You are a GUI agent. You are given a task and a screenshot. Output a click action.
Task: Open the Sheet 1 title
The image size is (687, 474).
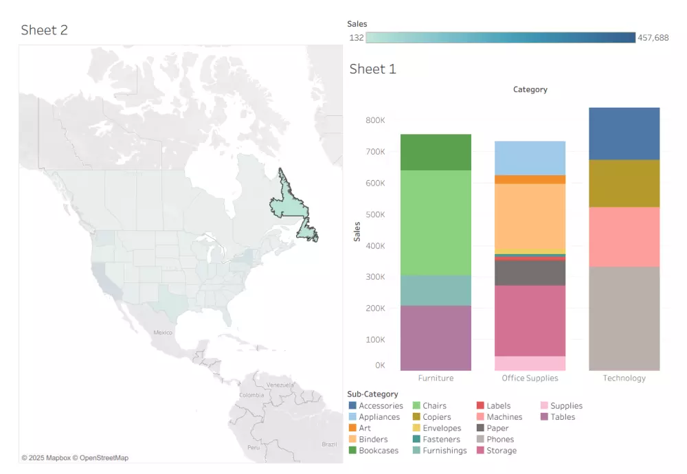click(x=373, y=69)
